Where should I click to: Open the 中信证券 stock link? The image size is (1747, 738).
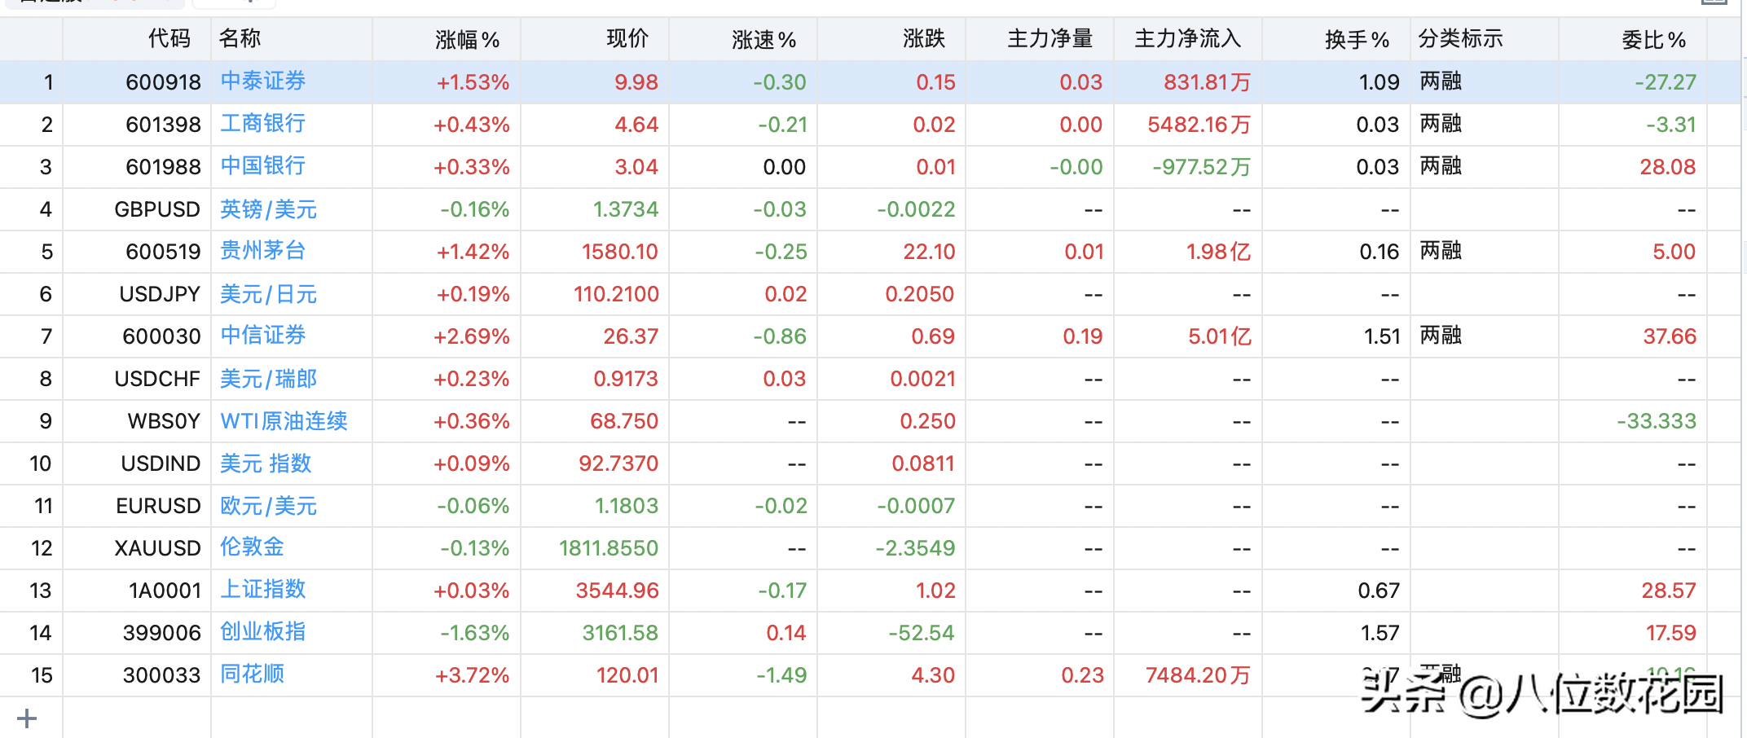pyautogui.click(x=263, y=336)
